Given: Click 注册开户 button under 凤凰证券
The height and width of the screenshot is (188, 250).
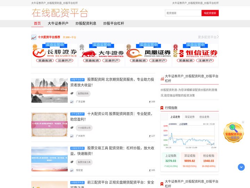Looking at the screenshot, I should pyautogui.click(x=158, y=61).
